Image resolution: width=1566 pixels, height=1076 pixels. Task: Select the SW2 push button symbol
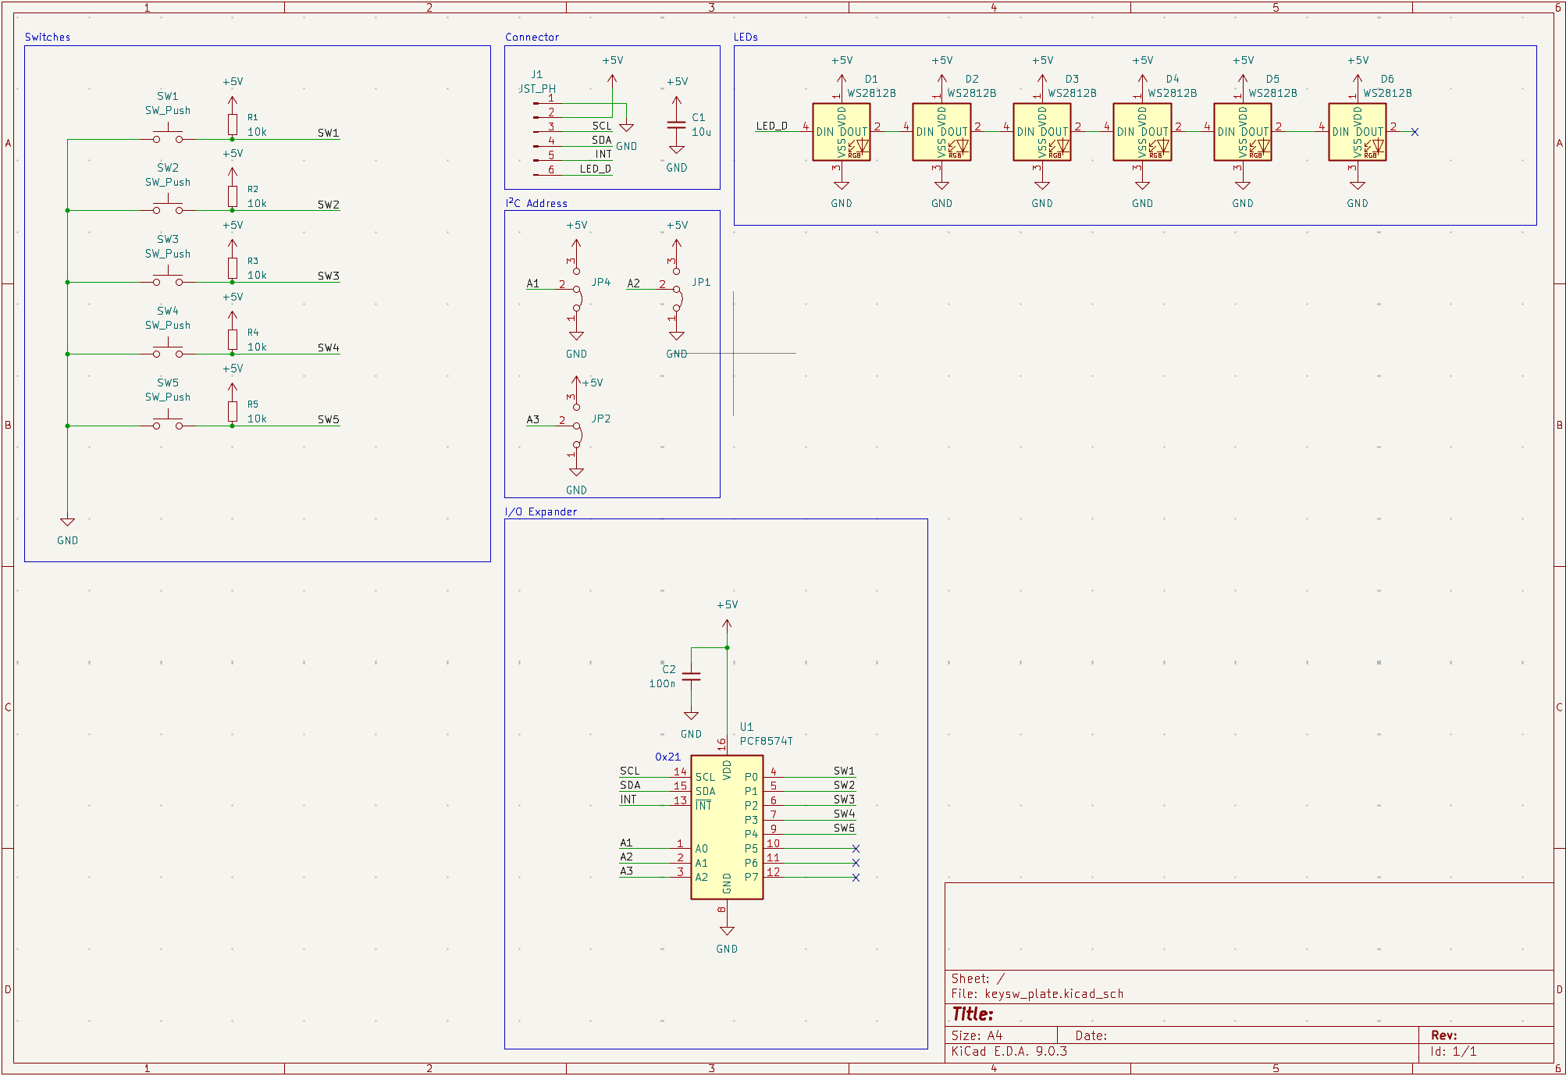point(168,207)
